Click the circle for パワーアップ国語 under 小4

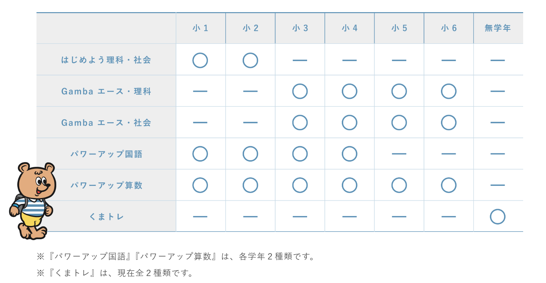tap(349, 154)
